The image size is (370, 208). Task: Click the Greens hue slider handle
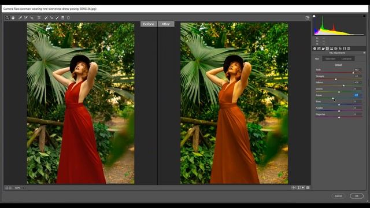339,92
